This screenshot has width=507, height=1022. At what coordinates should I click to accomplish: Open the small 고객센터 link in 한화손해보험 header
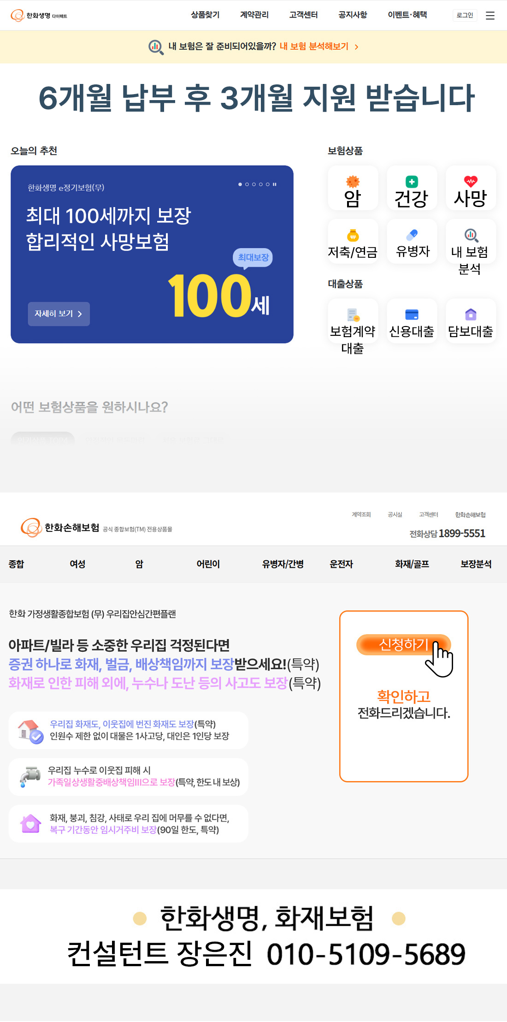[429, 514]
